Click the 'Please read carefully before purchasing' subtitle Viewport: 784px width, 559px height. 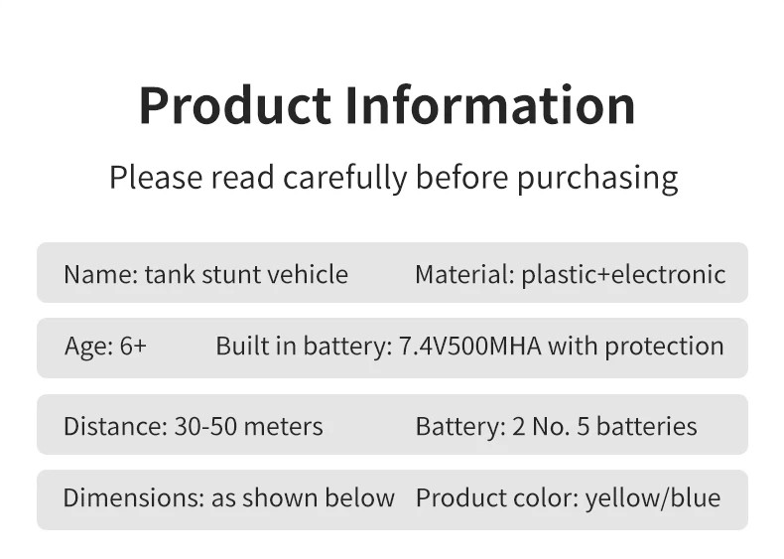pyautogui.click(x=393, y=178)
